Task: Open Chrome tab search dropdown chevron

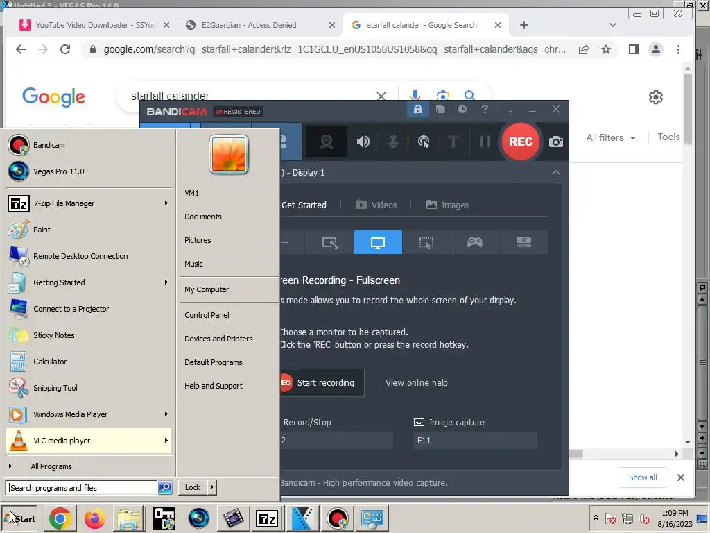Action: tap(613, 25)
